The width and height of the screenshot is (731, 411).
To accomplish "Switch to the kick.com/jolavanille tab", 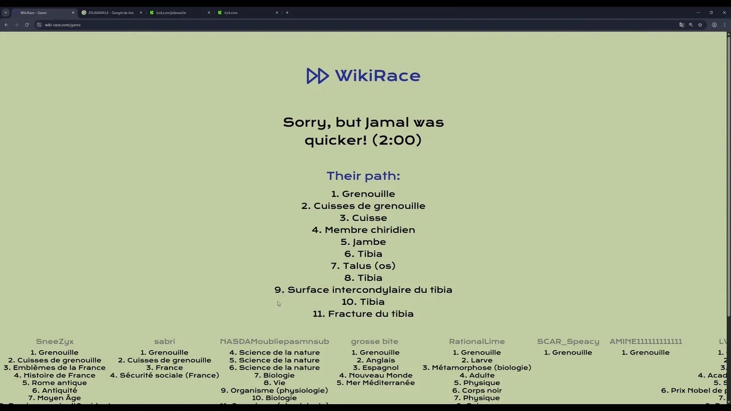I will 179,13.
